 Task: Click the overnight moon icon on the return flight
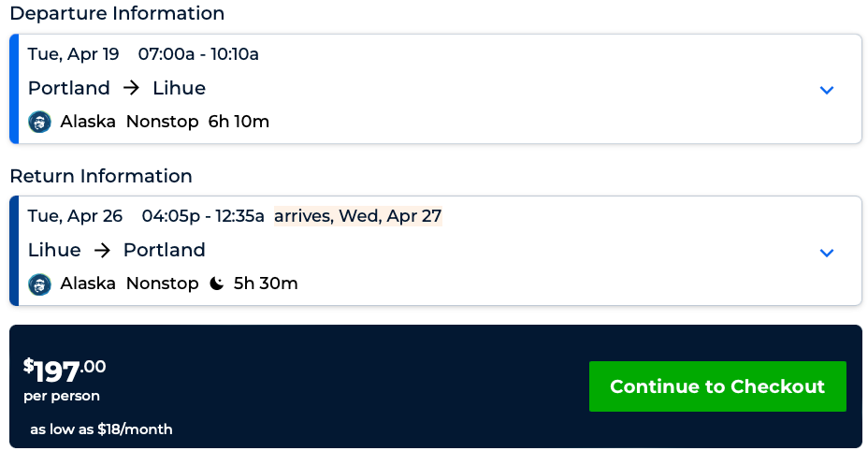coord(217,284)
